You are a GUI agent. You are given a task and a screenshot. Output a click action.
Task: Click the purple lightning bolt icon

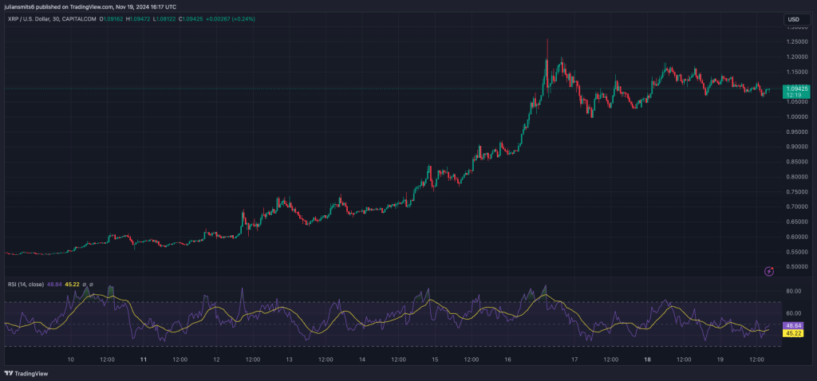(x=769, y=271)
